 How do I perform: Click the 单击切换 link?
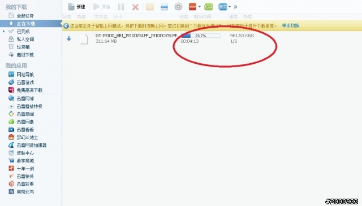[290, 25]
